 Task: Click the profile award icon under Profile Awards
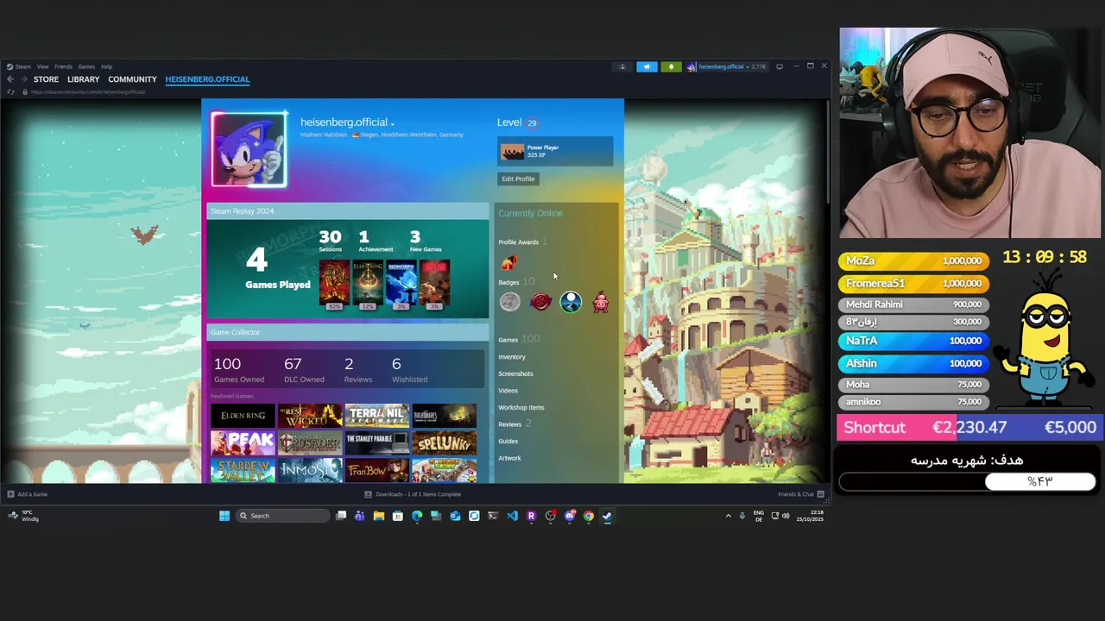click(x=509, y=262)
